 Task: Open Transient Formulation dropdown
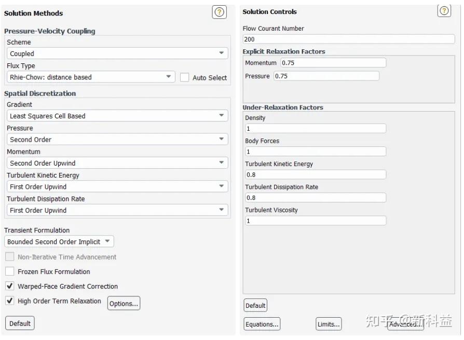click(59, 242)
